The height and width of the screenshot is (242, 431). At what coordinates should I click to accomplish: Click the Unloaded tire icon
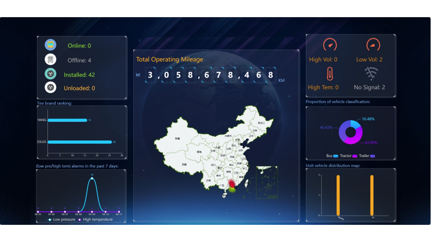(51, 88)
